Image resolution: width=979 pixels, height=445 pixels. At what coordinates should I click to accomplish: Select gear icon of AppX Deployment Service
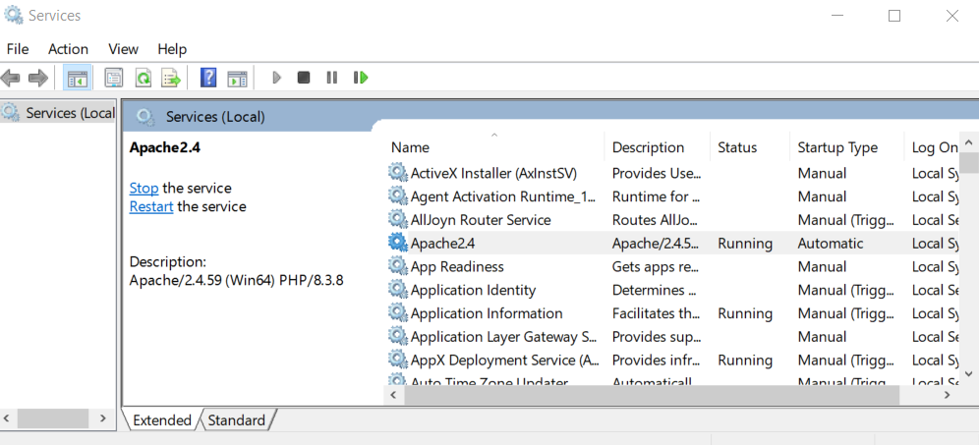tap(397, 361)
